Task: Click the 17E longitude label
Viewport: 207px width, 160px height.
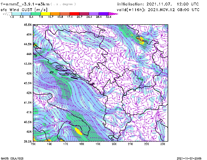Action: coord(66,144)
